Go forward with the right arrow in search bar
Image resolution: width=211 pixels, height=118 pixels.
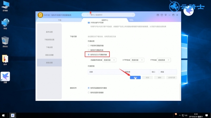[x=88, y=15]
